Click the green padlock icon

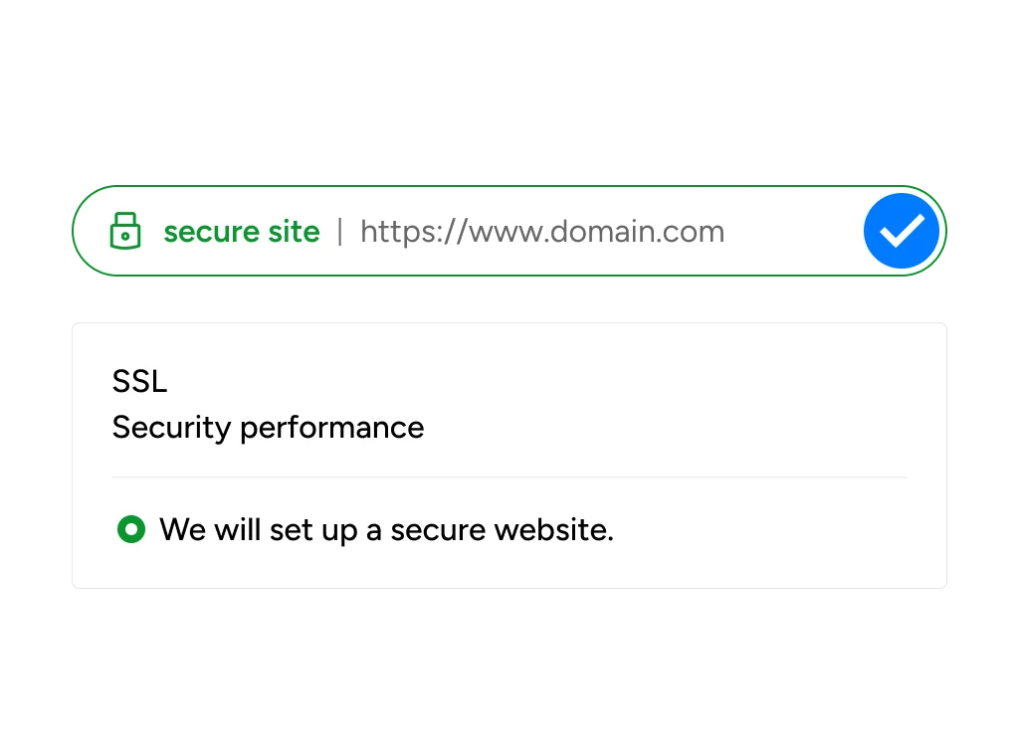tap(125, 231)
